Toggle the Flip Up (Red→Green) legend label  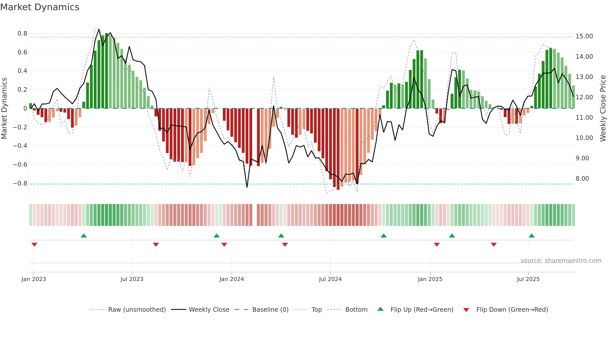[x=422, y=309]
